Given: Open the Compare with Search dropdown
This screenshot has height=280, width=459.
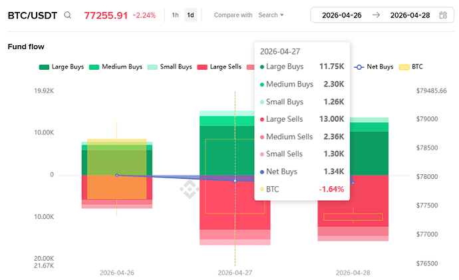Looking at the screenshot, I should click(x=271, y=15).
